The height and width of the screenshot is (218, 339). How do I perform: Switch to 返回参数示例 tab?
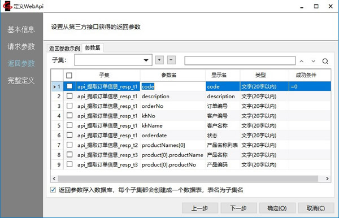64,49
